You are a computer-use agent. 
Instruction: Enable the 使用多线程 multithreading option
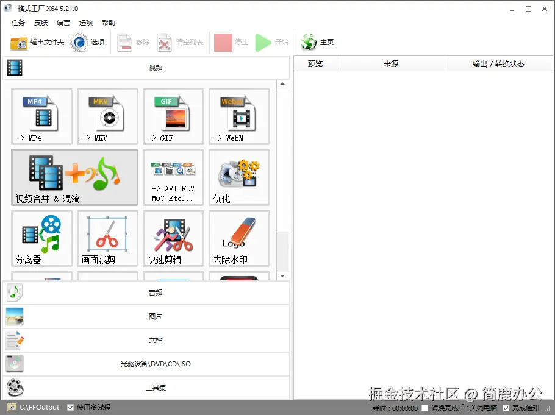(70, 407)
